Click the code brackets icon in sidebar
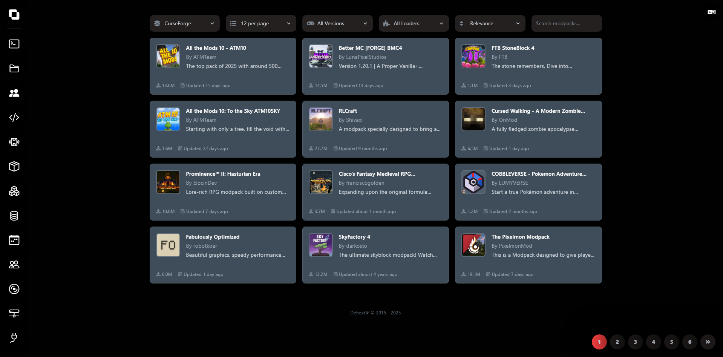This screenshot has height=357, width=723. pyautogui.click(x=14, y=117)
